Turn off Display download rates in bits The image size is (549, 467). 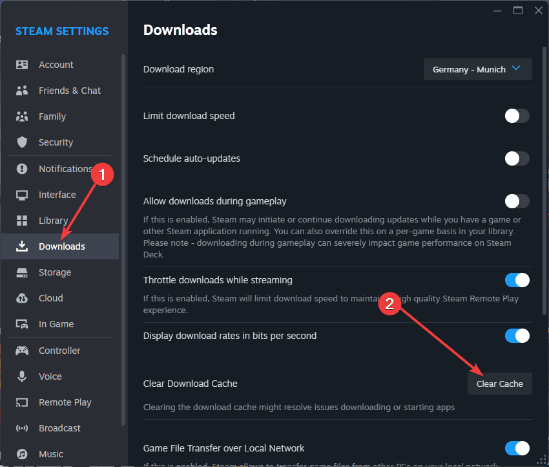click(517, 336)
